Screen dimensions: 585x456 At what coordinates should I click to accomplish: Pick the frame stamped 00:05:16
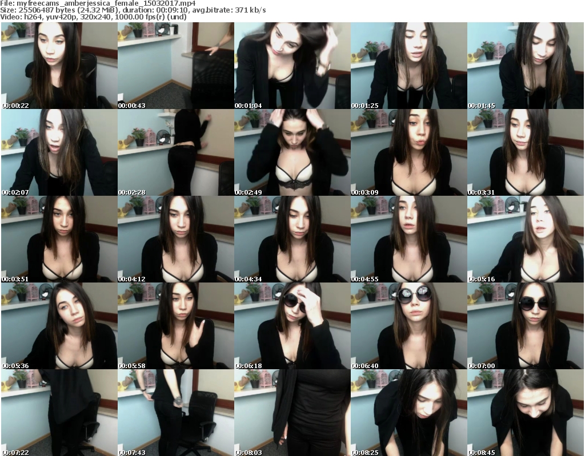[x=526, y=239]
